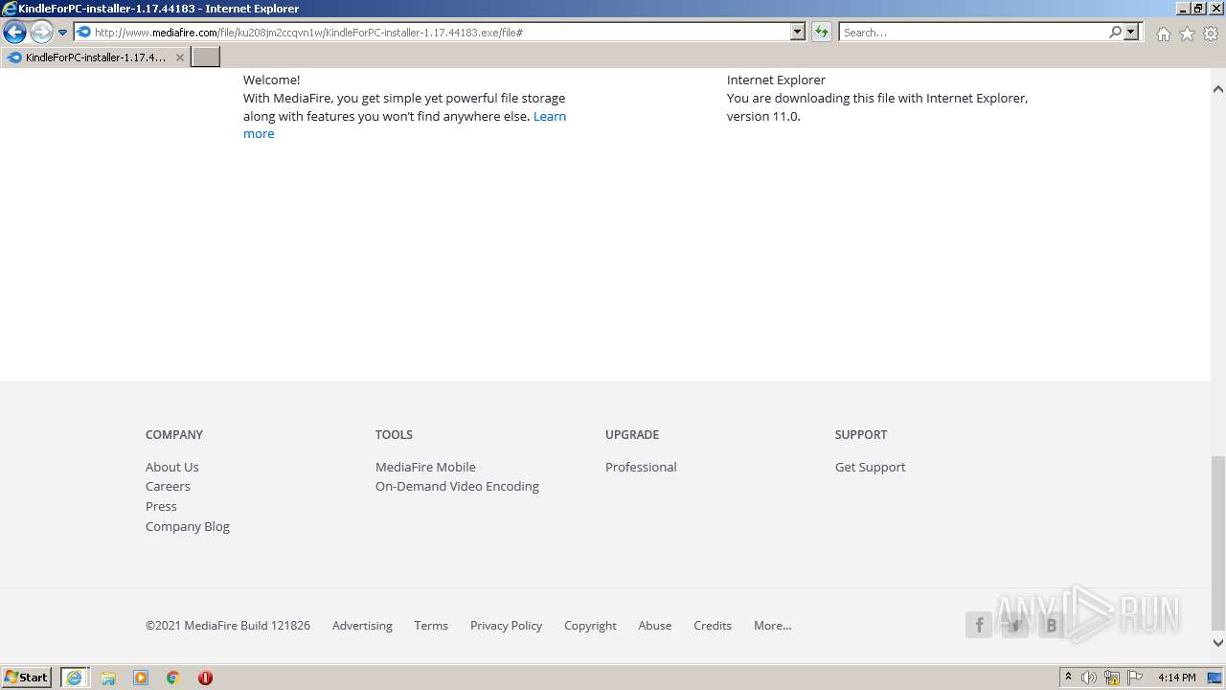Click Internet Explorer taskbar icon
The image size is (1226, 690).
click(74, 678)
